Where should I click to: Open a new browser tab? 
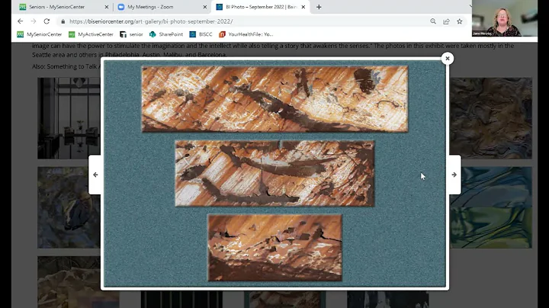[319, 7]
